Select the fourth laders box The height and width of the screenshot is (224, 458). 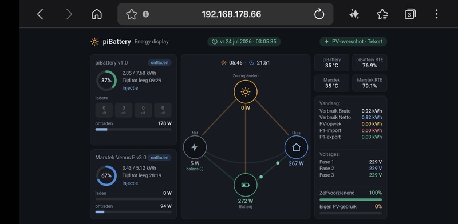tap(163, 110)
